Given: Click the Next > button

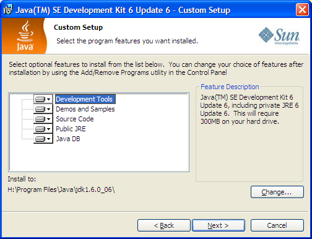Looking at the screenshot, I should click(219, 225).
